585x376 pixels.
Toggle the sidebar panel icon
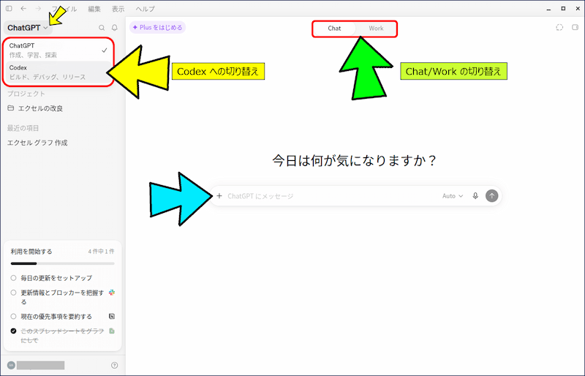(9, 8)
